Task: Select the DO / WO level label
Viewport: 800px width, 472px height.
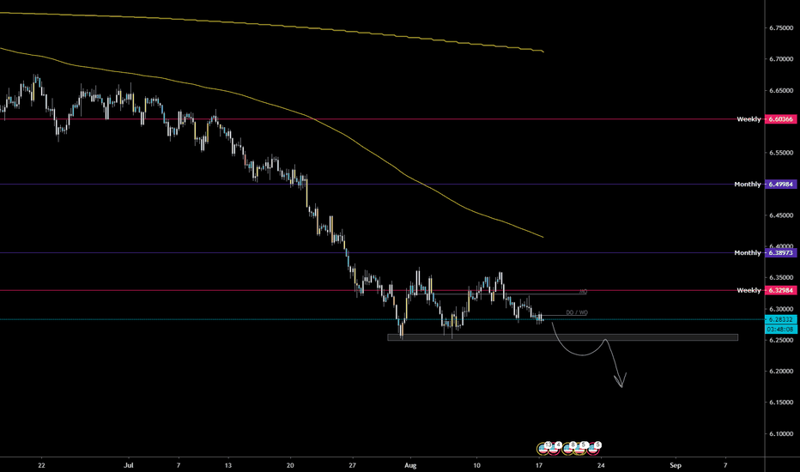Action: click(x=577, y=312)
